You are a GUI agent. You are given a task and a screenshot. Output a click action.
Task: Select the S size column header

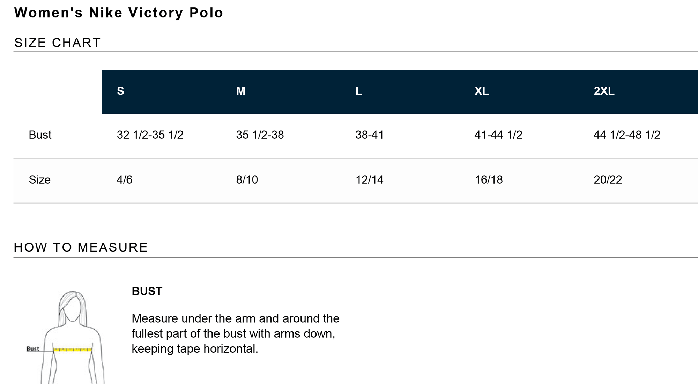pos(120,91)
